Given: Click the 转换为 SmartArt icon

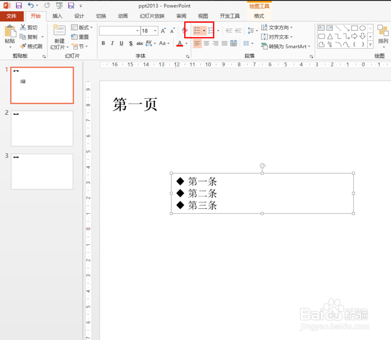Looking at the screenshot, I should (264, 46).
